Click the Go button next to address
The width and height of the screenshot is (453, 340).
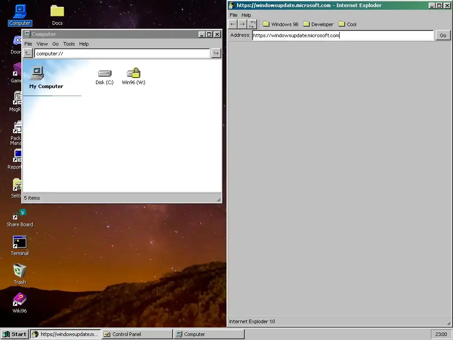click(x=443, y=35)
